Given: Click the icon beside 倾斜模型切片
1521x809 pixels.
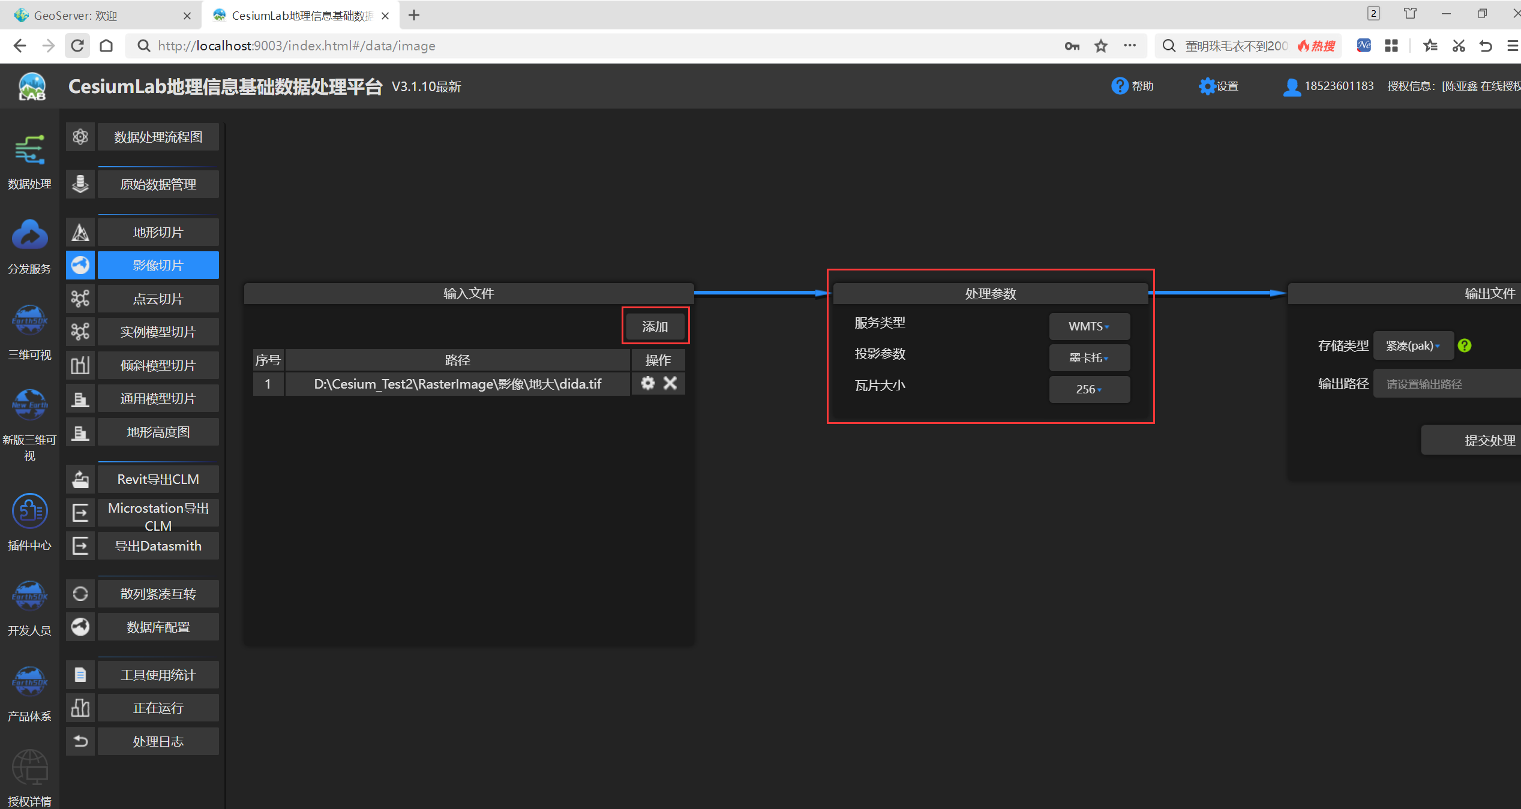Looking at the screenshot, I should click(80, 365).
